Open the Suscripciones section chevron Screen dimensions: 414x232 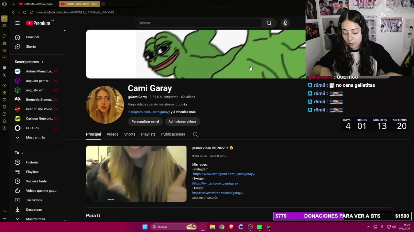[42, 62]
